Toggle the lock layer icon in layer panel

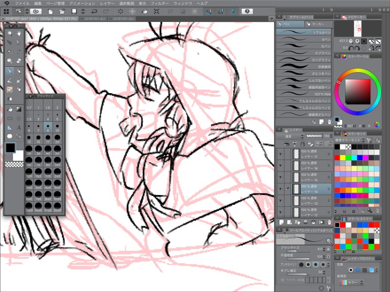click(x=302, y=144)
